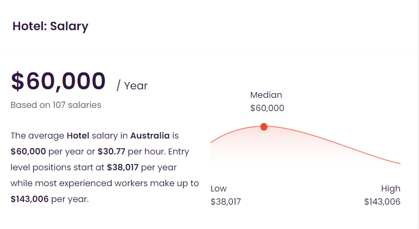Click the bold $30.77 hourly value
This screenshot has width=419, height=229.
tap(112, 151)
